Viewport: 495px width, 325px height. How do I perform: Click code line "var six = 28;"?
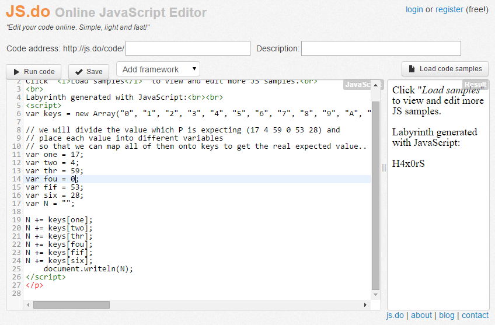pyautogui.click(x=55, y=195)
